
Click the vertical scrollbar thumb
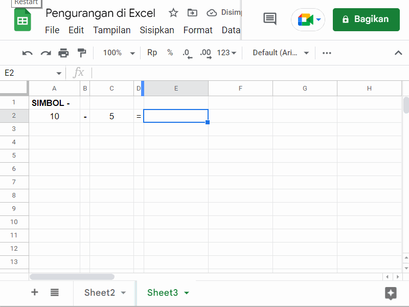point(406,105)
